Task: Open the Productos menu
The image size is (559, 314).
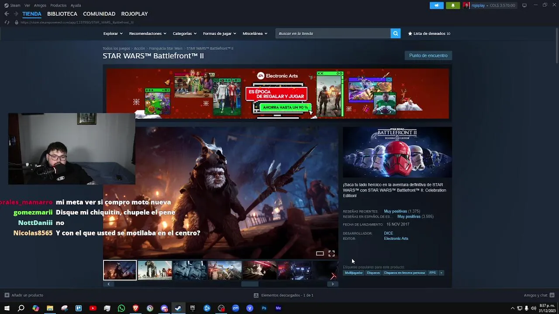Action: (59, 5)
